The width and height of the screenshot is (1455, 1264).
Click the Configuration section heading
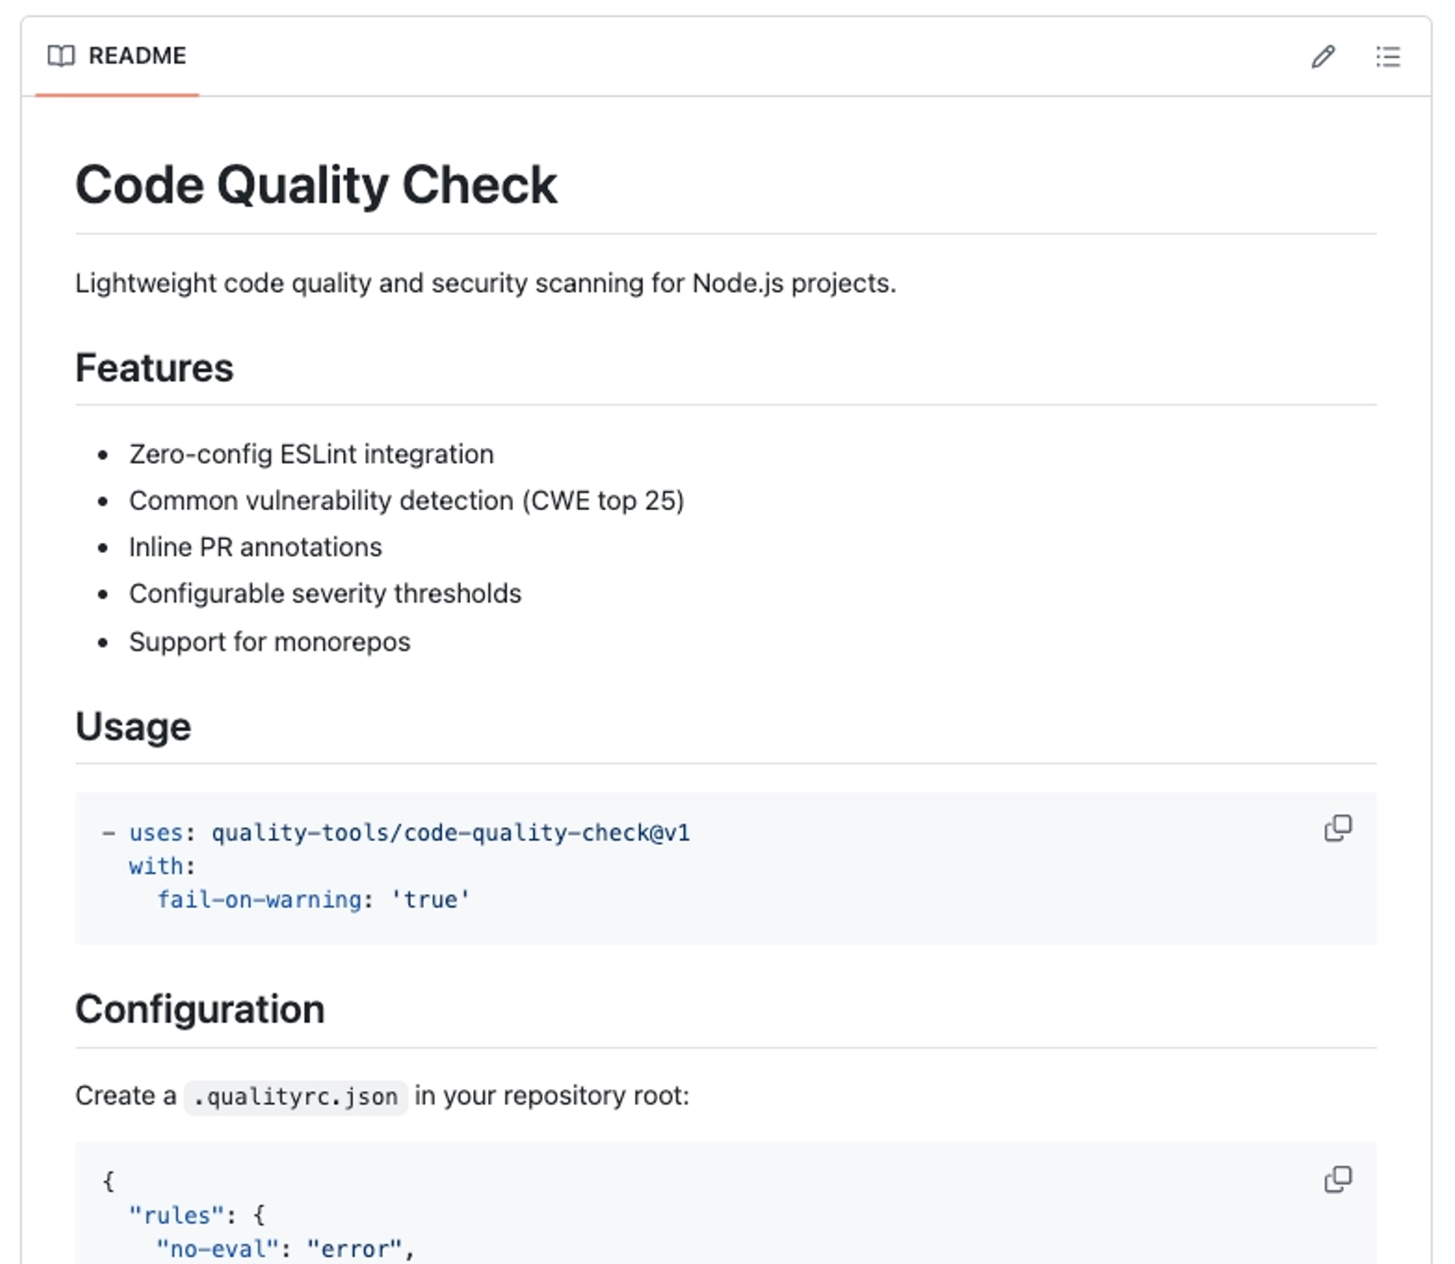click(200, 1009)
